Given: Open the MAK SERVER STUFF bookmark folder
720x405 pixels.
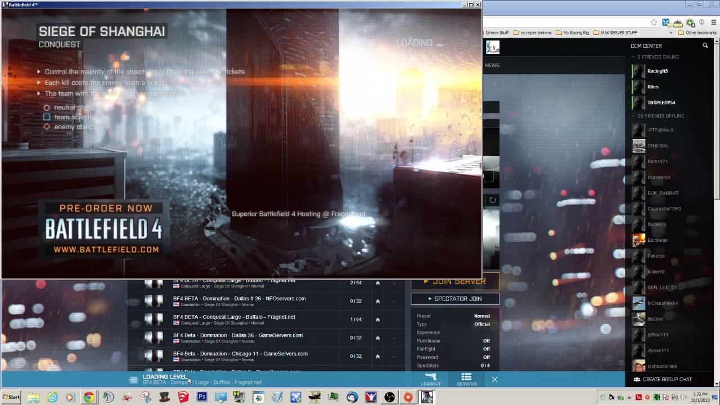Looking at the screenshot, I should 615,33.
